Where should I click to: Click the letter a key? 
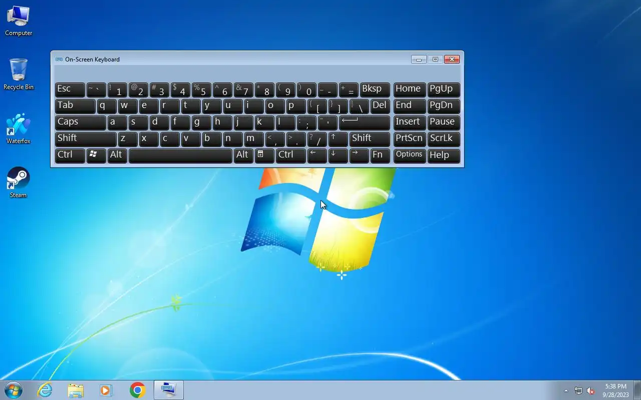(x=117, y=122)
